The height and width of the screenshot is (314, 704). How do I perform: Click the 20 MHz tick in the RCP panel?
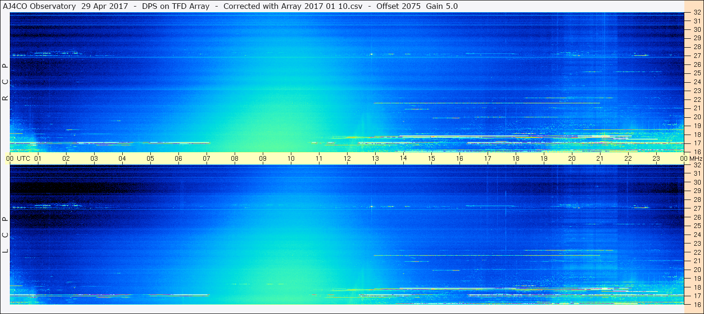(697, 117)
